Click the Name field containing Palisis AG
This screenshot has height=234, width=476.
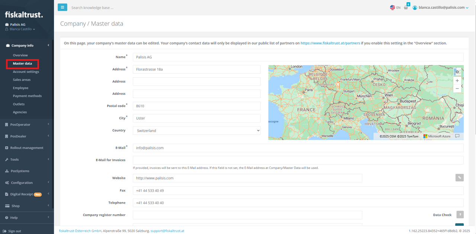coord(298,57)
